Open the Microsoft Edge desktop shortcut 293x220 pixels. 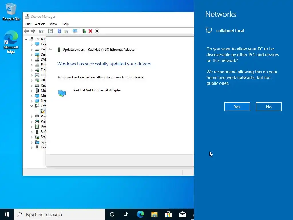tap(11, 42)
